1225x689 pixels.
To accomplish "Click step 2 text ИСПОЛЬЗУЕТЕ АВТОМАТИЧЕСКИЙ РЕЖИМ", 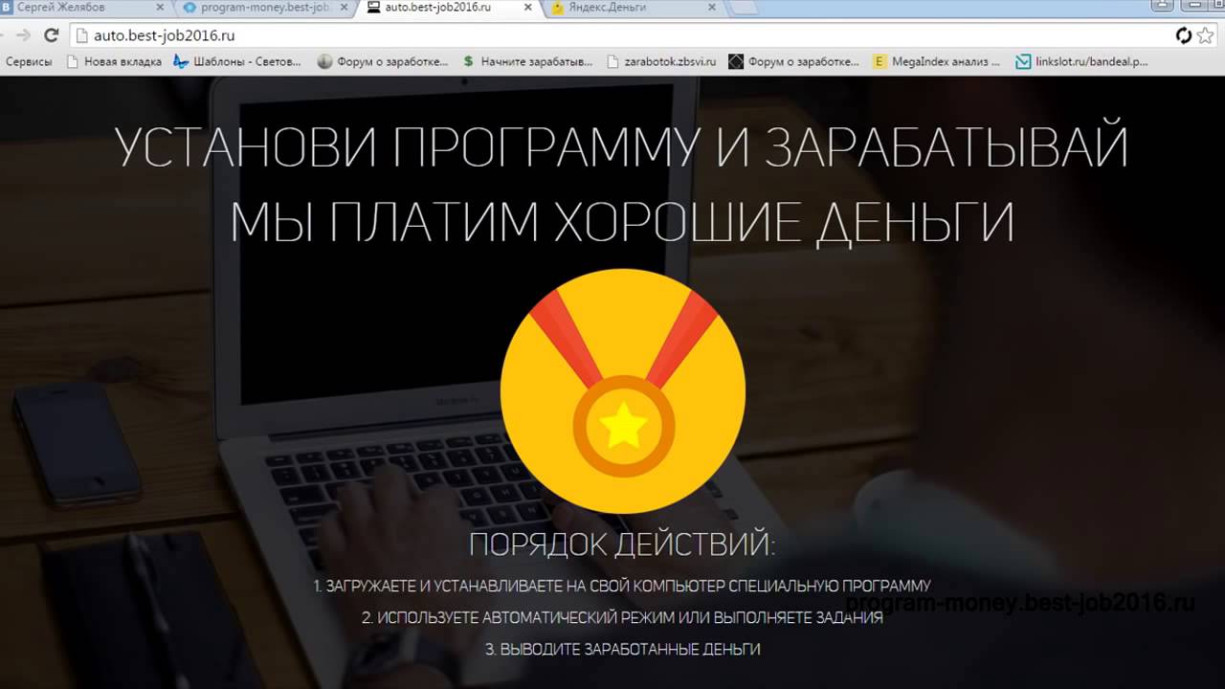I will coord(622,617).
